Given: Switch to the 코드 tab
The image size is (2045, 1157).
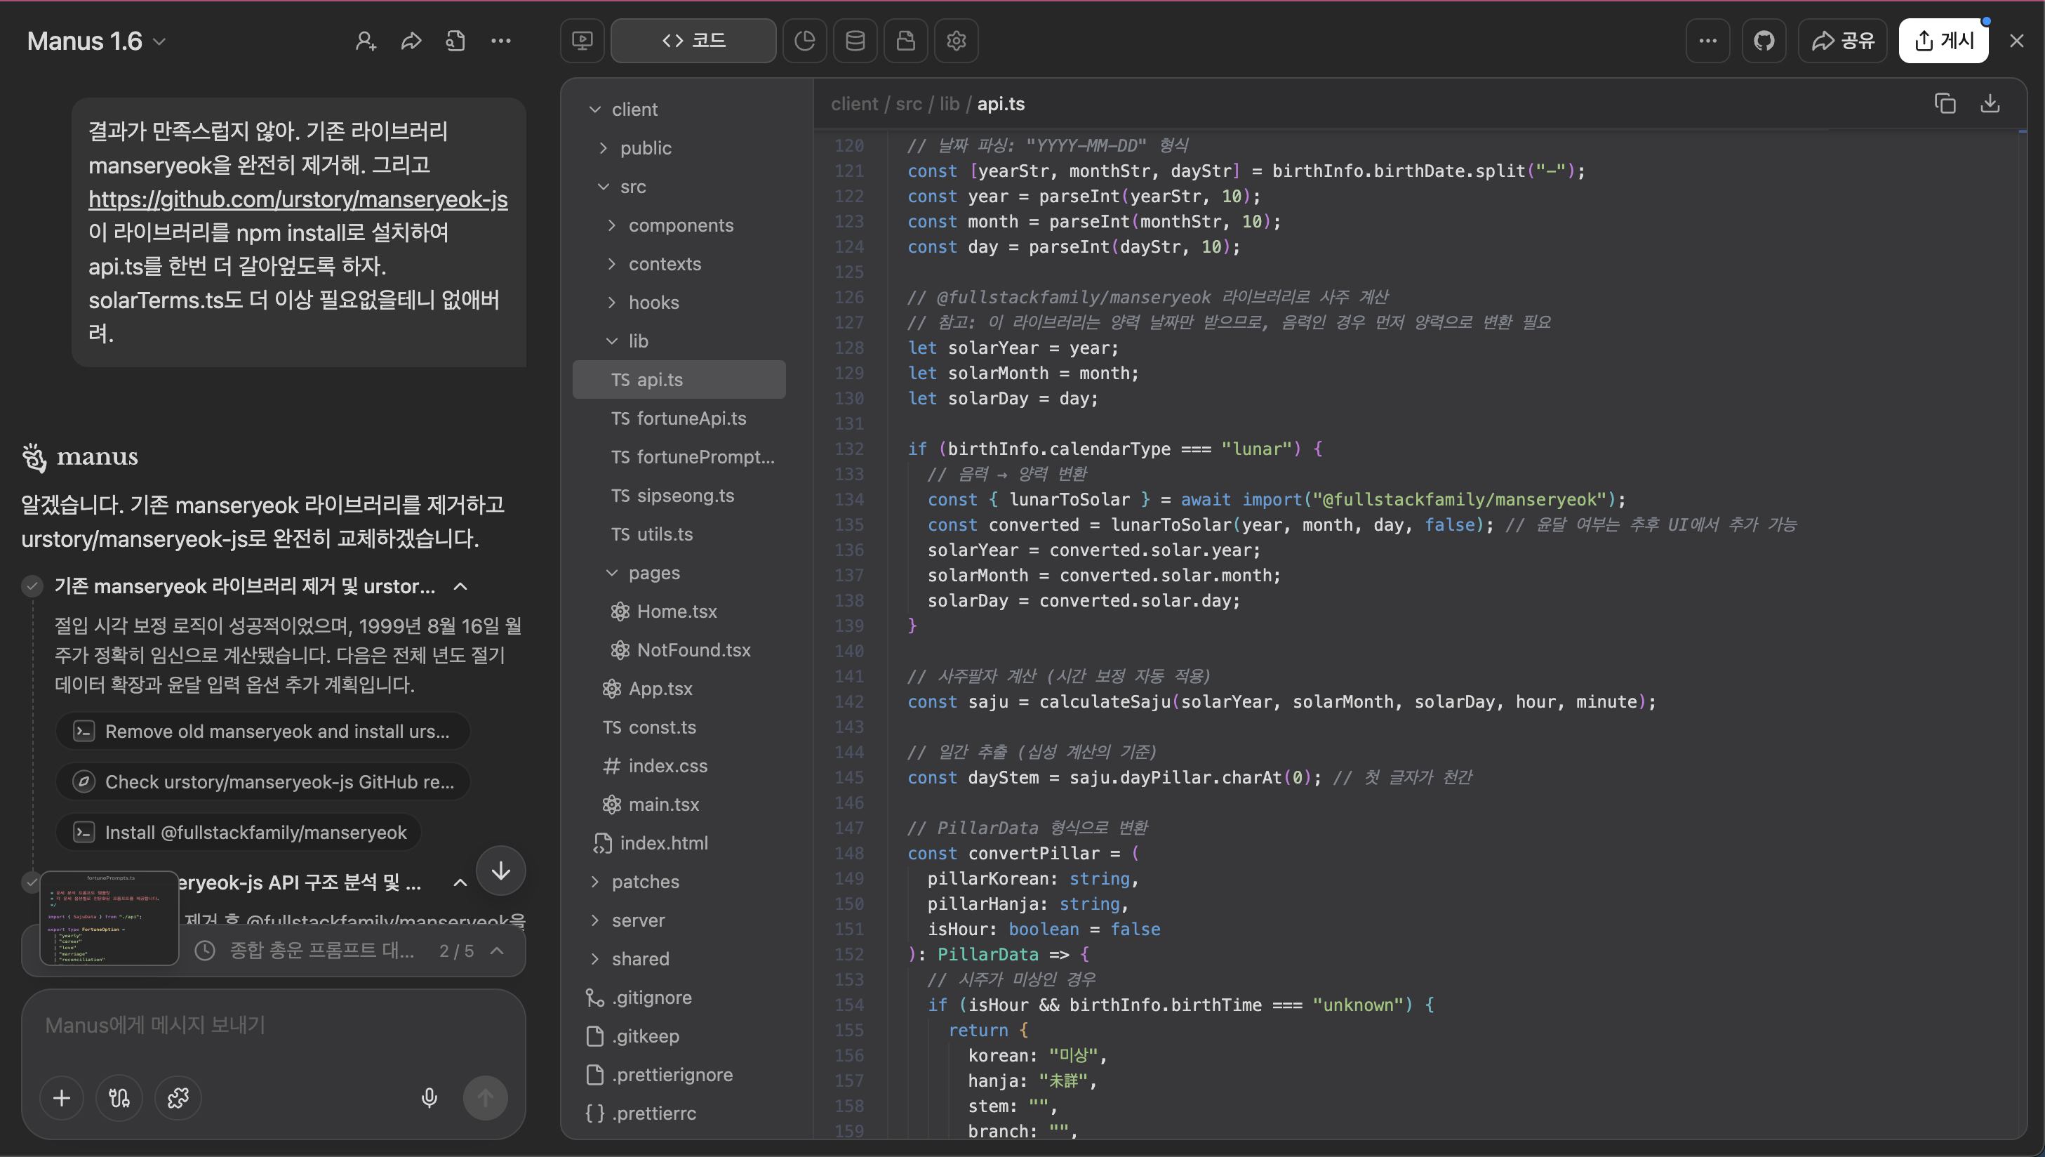Looking at the screenshot, I should [x=693, y=41].
